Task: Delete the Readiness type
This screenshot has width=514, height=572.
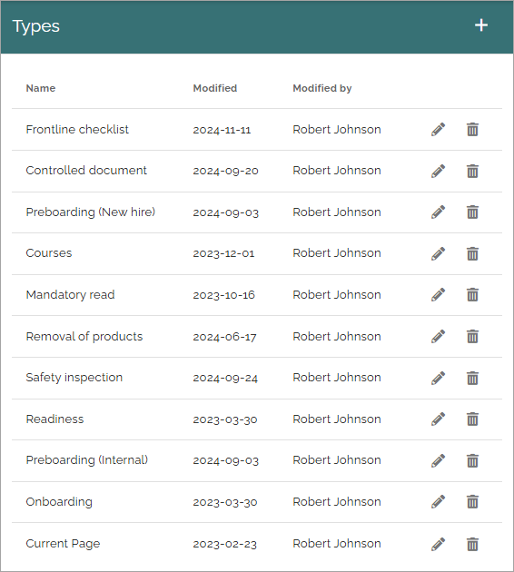Action: tap(472, 419)
